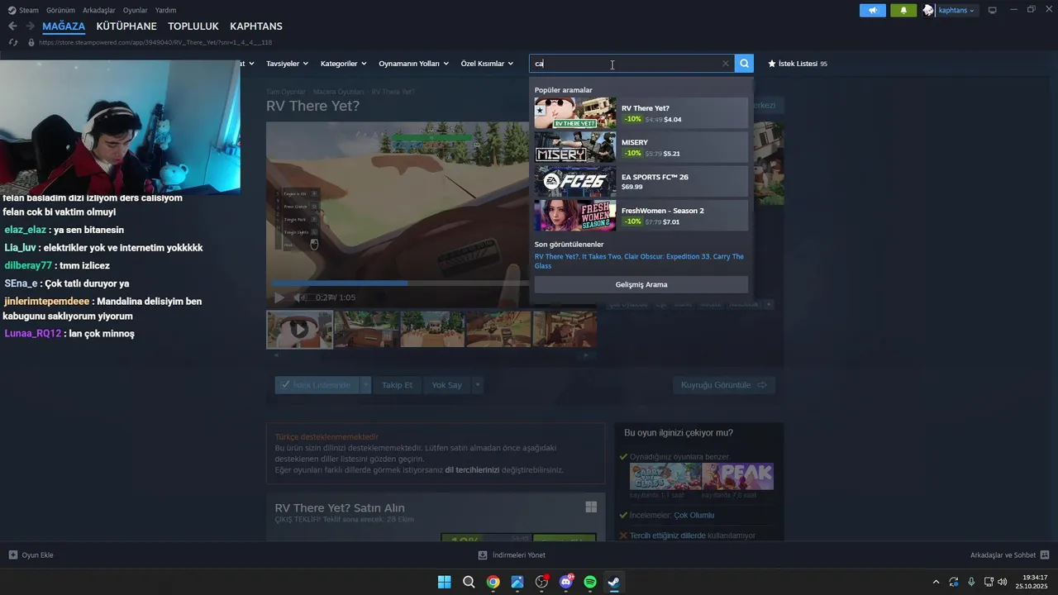Open the Yardım menu
The width and height of the screenshot is (1058, 595).
(x=165, y=10)
